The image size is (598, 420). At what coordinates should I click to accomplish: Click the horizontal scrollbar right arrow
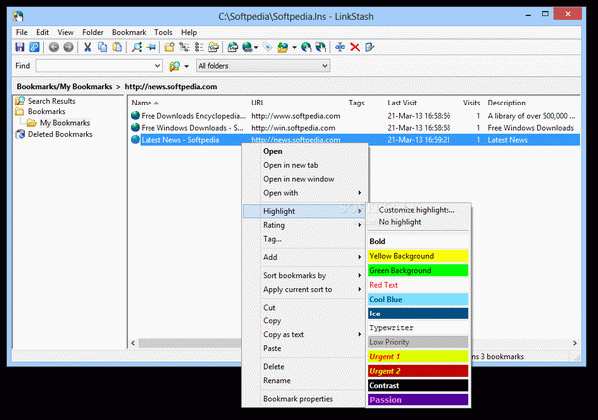click(574, 343)
